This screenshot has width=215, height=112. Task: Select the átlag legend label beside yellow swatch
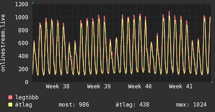[23, 105]
